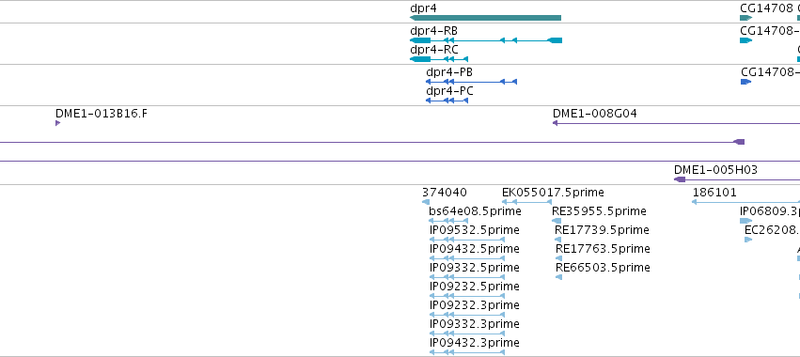
Task: Click the IP06809 feature label
Action: pos(770,211)
